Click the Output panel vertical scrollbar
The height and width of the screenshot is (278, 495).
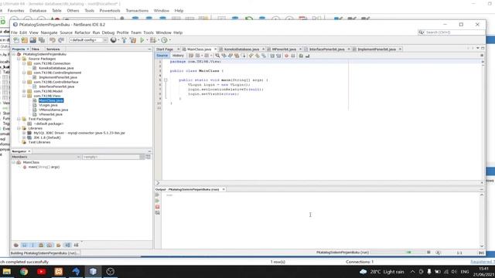[482, 221]
